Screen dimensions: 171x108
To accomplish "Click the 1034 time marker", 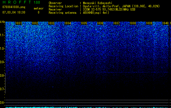I will (67, 23).
